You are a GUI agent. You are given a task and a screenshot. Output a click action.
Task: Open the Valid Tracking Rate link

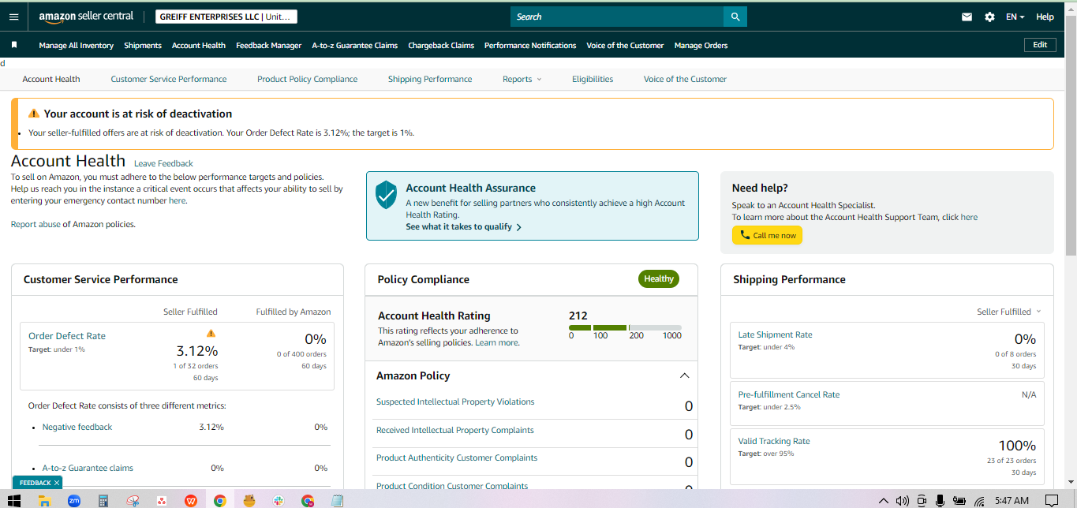click(774, 441)
